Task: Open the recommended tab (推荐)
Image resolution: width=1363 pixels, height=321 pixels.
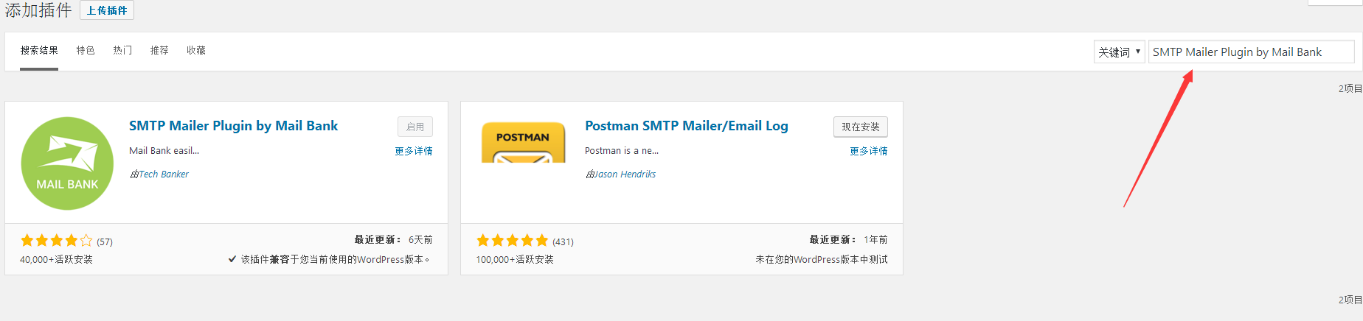Action: tap(159, 51)
